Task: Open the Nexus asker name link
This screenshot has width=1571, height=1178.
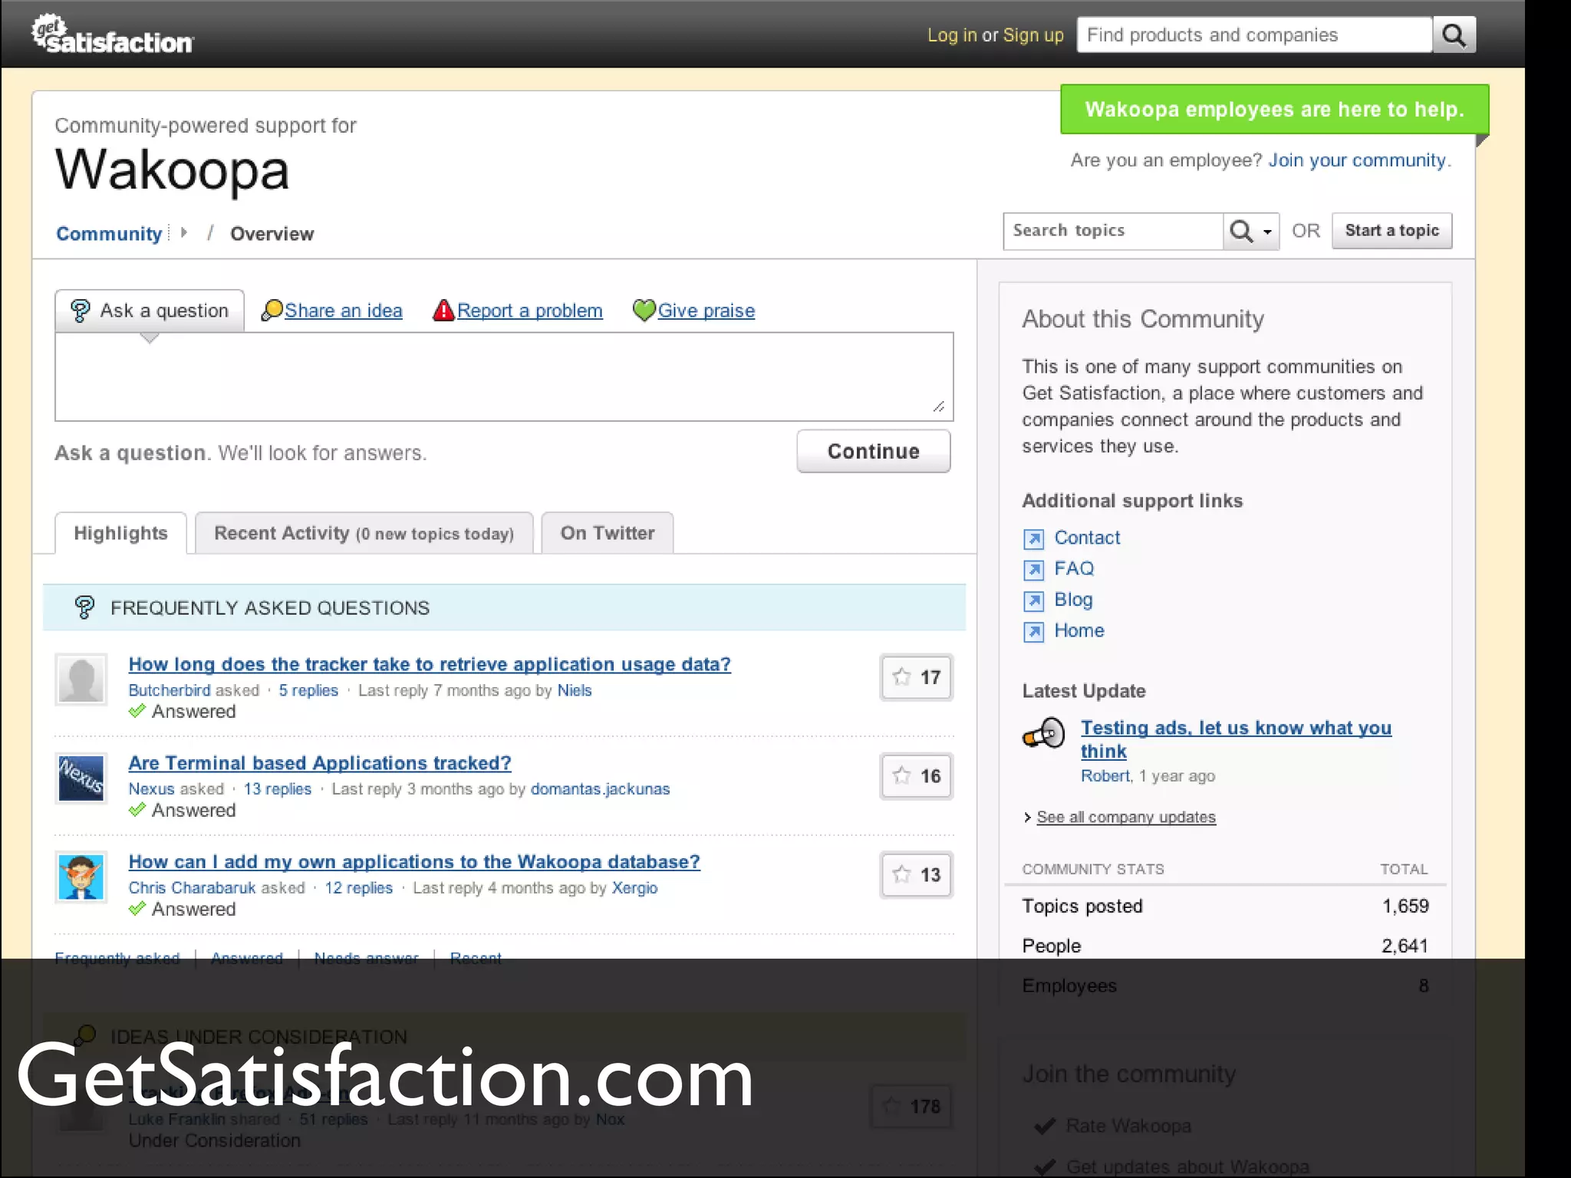Action: click(x=151, y=789)
